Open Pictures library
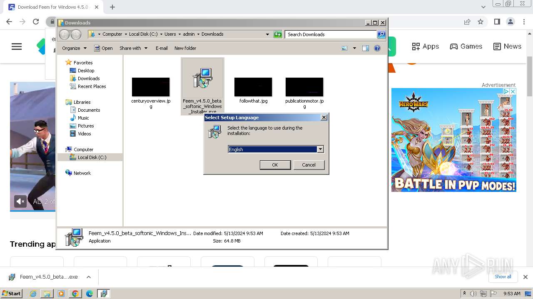This screenshot has height=299, width=533. tap(86, 126)
